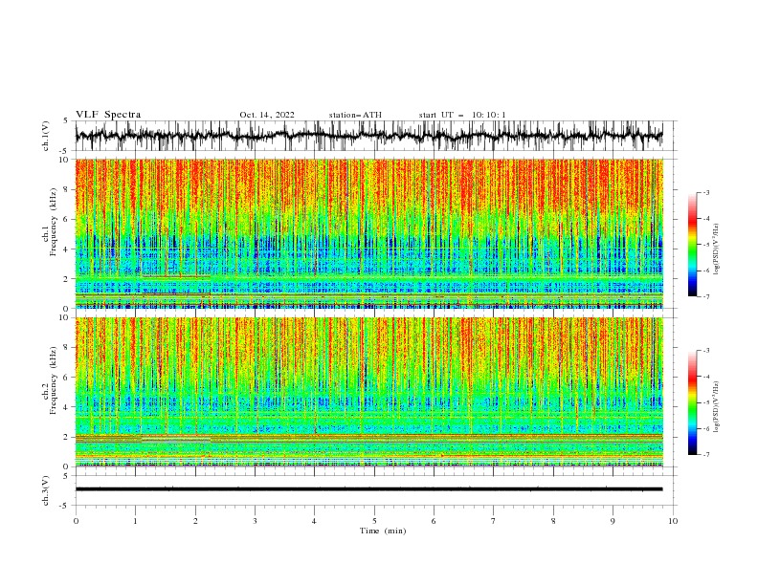The height and width of the screenshot is (585, 758).
Task: Click the ch.1 spectrogram panel
Action: click(x=368, y=233)
